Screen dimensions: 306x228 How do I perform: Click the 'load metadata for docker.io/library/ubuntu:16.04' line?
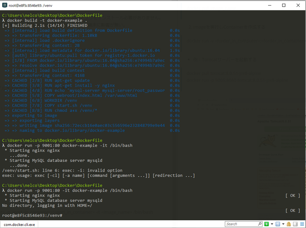pyautogui.click(x=86, y=50)
